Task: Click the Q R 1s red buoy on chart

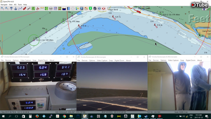Action: (114, 18)
